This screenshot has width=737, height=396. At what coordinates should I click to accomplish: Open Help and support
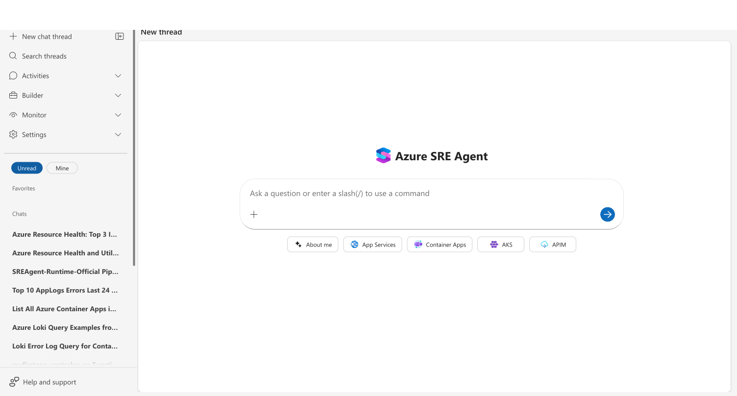(x=43, y=382)
